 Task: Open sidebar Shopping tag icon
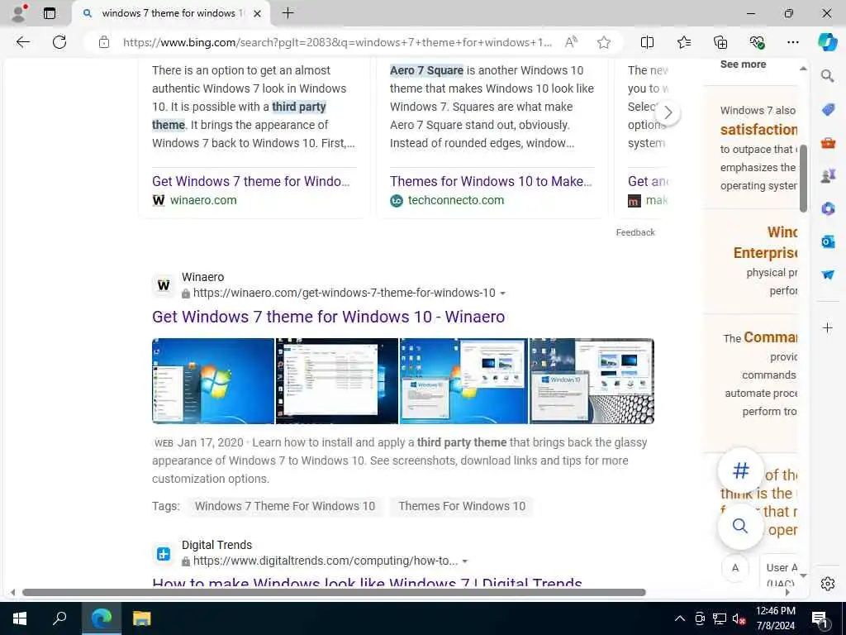tap(828, 110)
